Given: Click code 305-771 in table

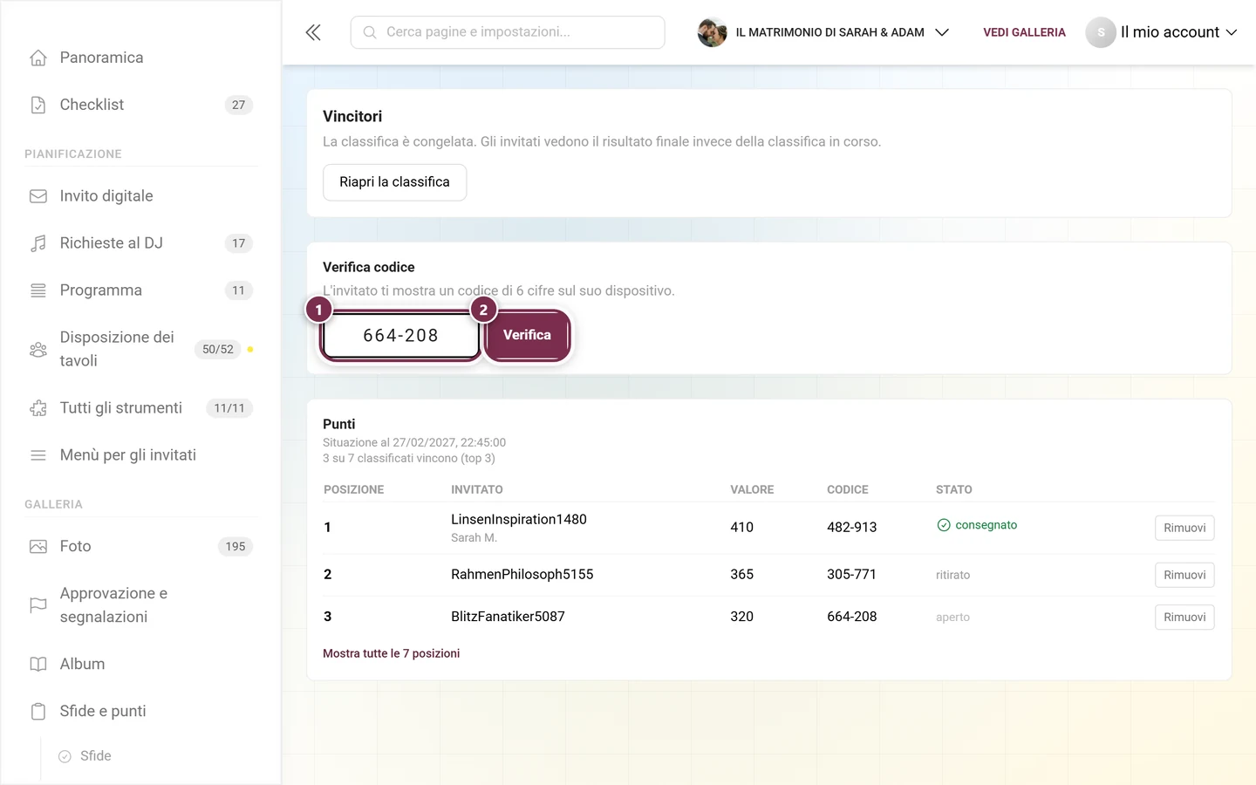Looking at the screenshot, I should [x=851, y=575].
